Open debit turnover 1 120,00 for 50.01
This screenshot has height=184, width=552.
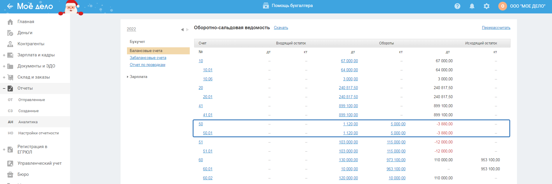coord(351,133)
